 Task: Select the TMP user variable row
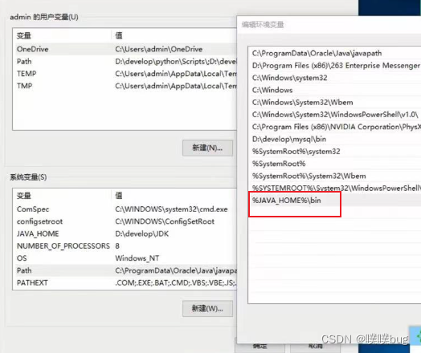125,86
